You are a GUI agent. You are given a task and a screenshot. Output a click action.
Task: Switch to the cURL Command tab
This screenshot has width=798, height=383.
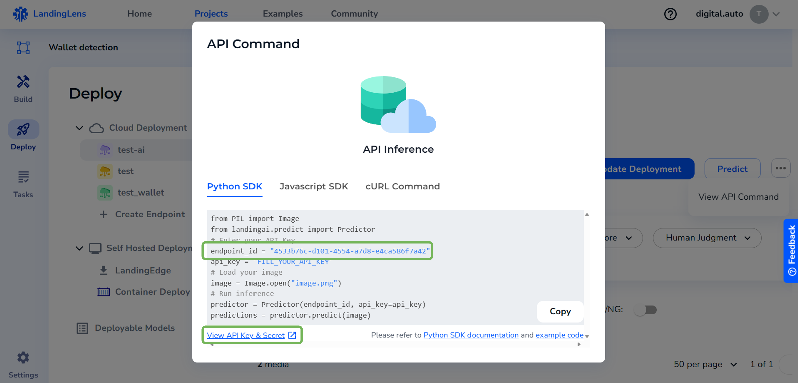coord(402,186)
